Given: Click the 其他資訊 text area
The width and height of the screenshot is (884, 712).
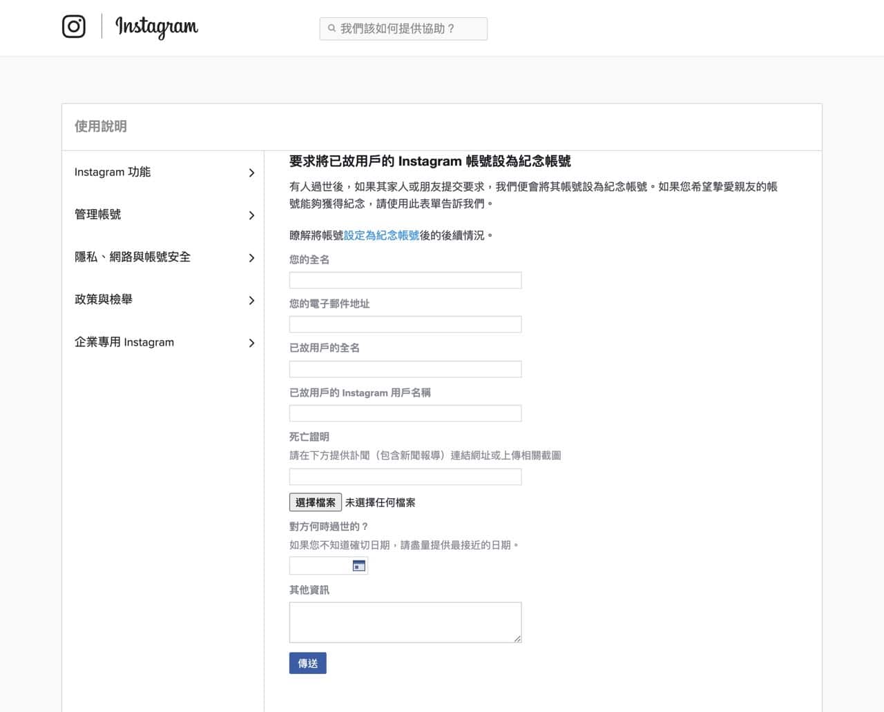Looking at the screenshot, I should [x=405, y=622].
